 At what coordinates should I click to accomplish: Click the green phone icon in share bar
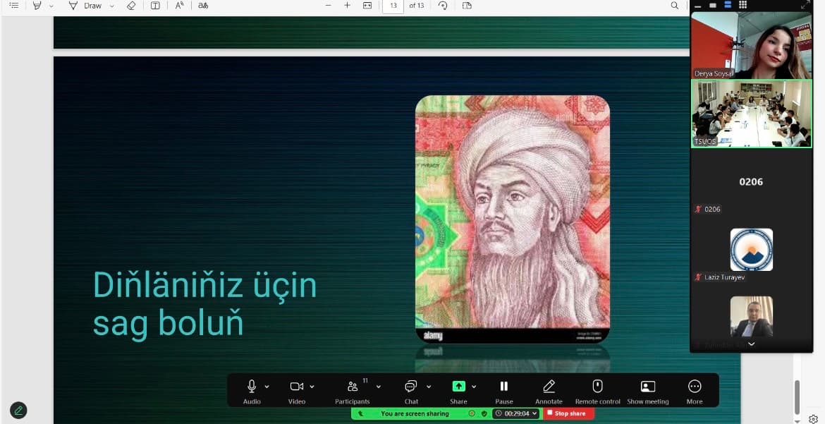(360, 413)
